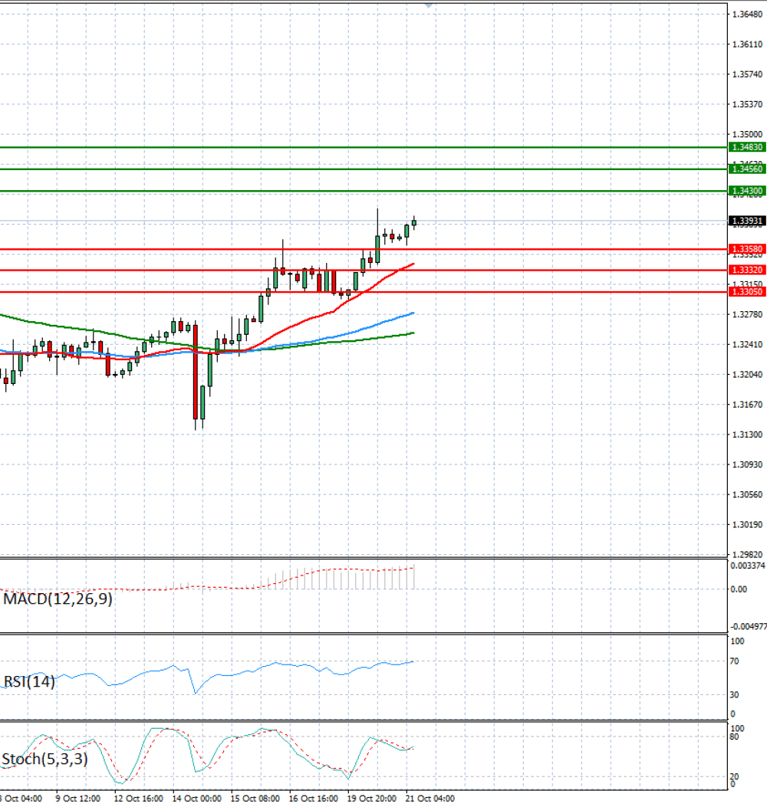The width and height of the screenshot is (767, 807).
Task: Click the 1.30560 price axis value
Action: [x=747, y=494]
